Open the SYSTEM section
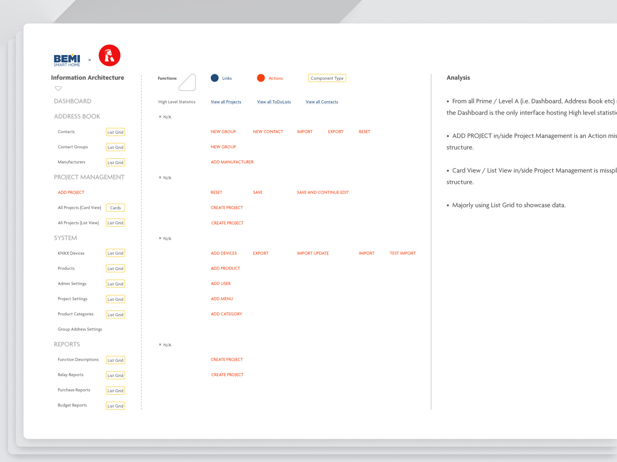 (66, 238)
